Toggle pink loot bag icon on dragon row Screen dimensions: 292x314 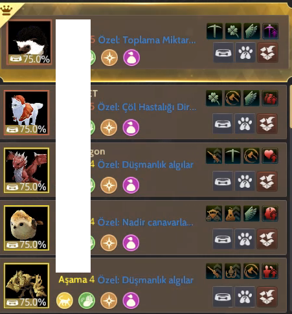(x=131, y=185)
